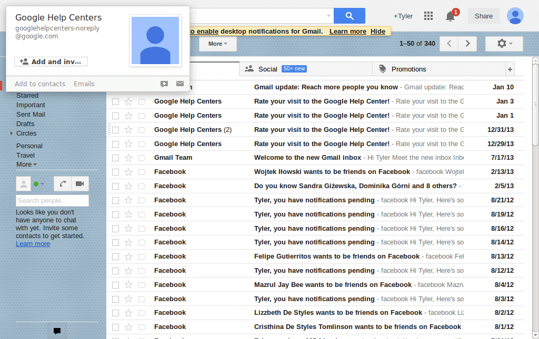Viewport: 539px width, 339px height.
Task: Click the contact card profile photo
Action: pyautogui.click(x=155, y=40)
